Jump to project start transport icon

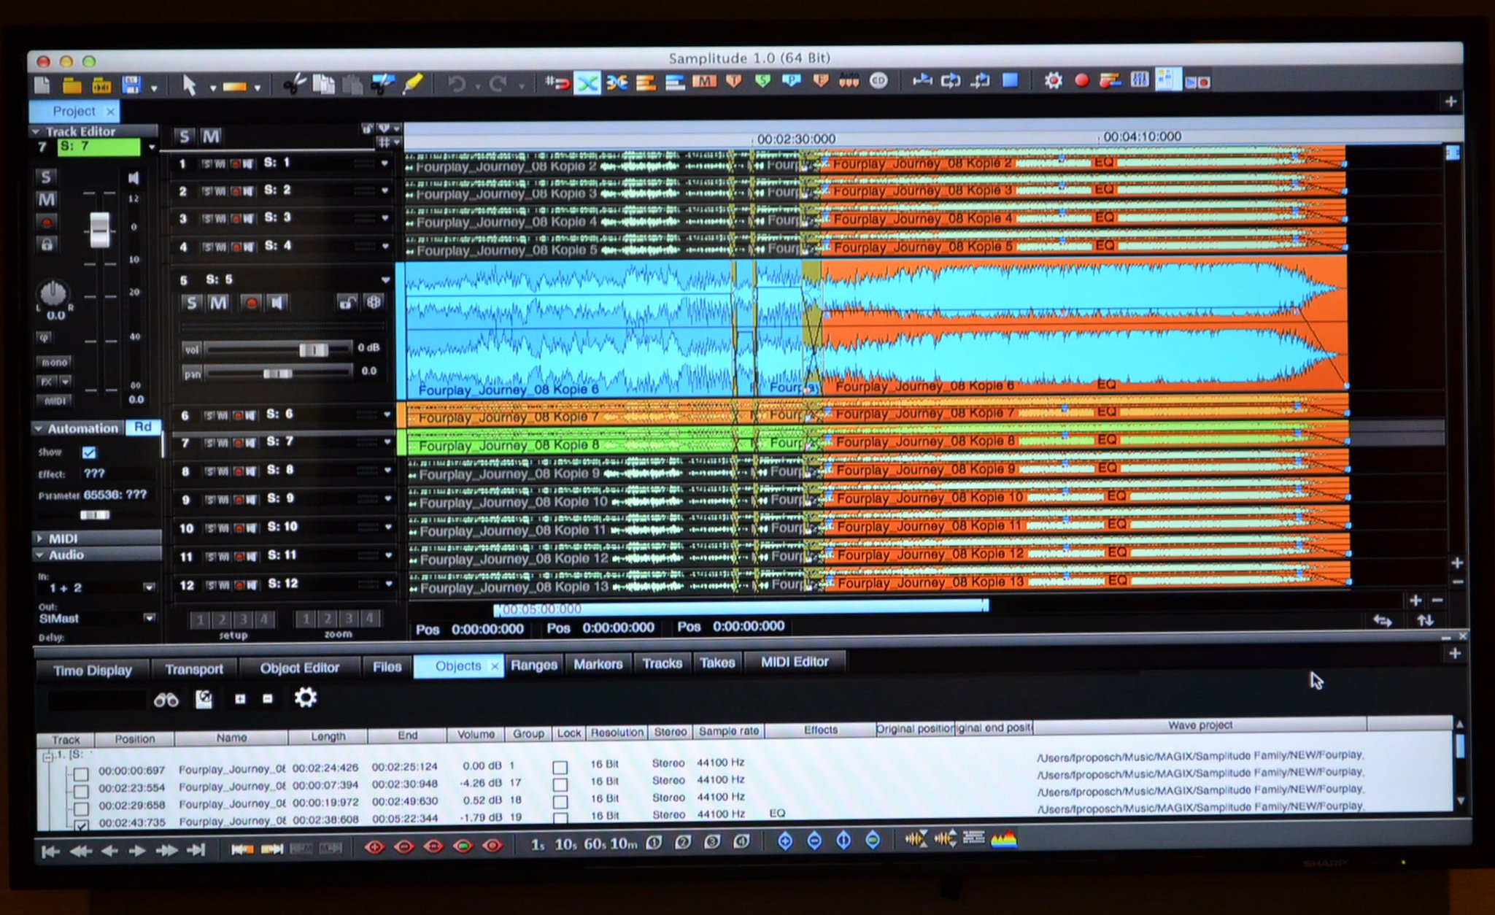[x=50, y=852]
